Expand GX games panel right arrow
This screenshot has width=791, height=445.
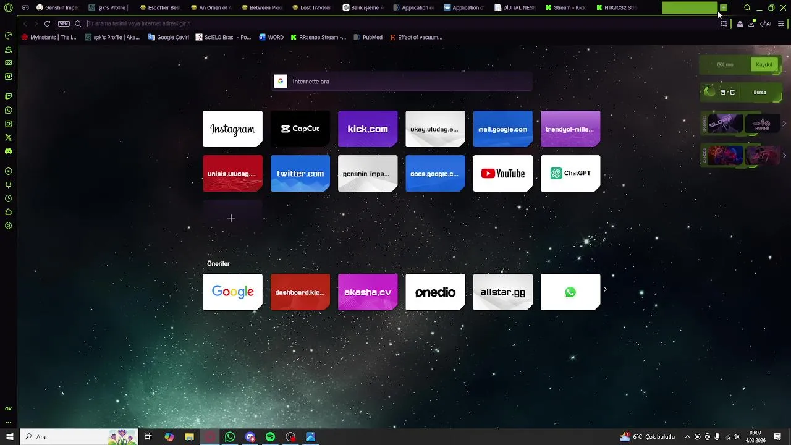coord(784,124)
